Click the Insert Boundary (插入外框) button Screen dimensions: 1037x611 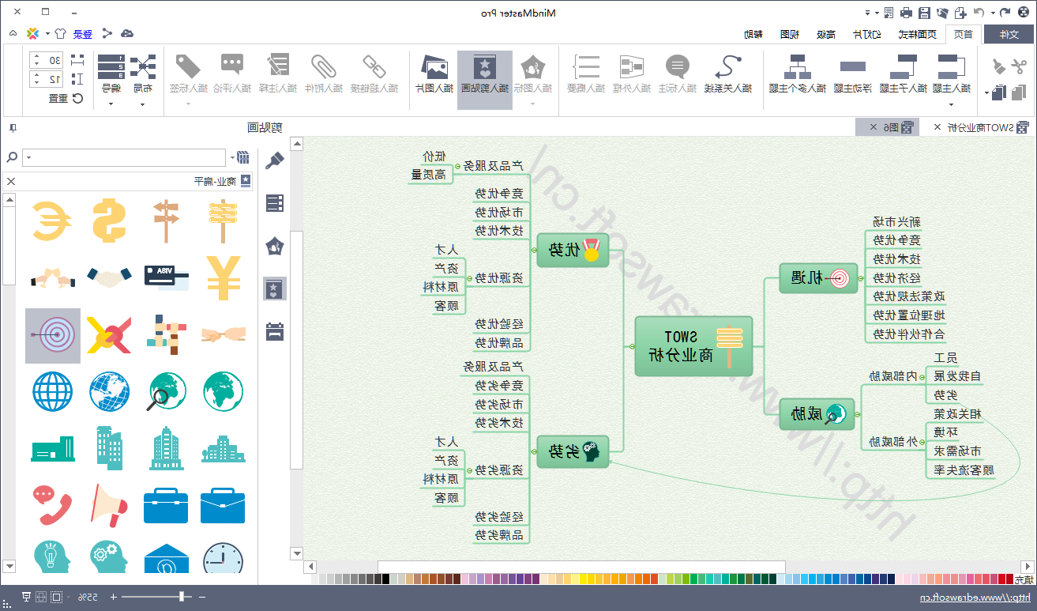click(x=630, y=74)
